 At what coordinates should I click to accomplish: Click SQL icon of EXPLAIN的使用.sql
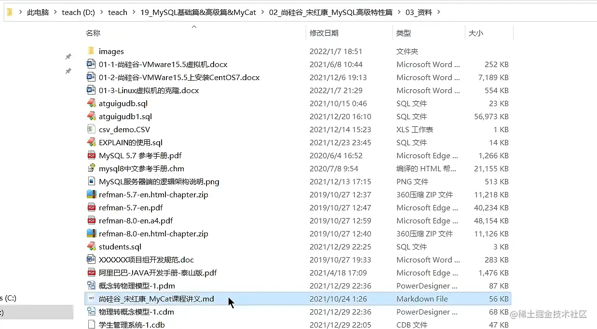click(92, 142)
